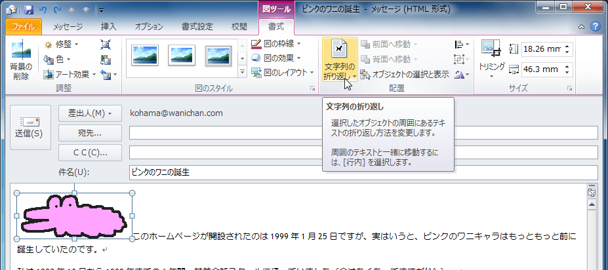Open Help with the question mark icon
Screen dimensions: 608x270
point(595,26)
